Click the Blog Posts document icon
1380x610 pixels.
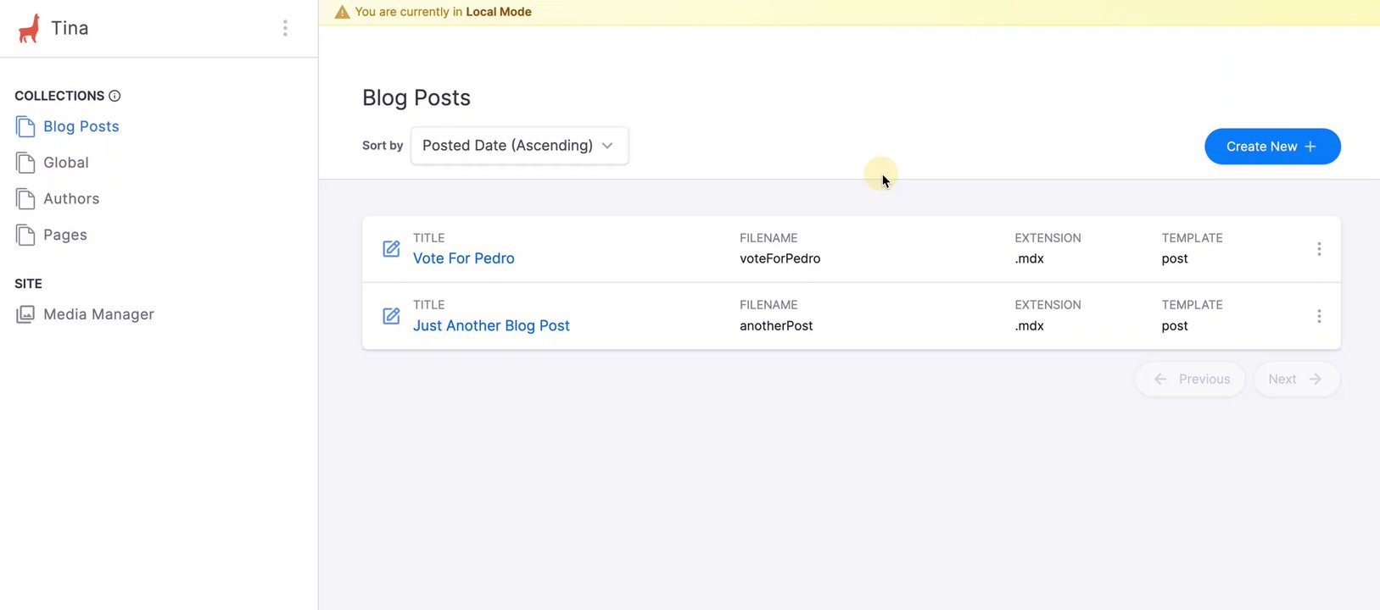tap(25, 127)
